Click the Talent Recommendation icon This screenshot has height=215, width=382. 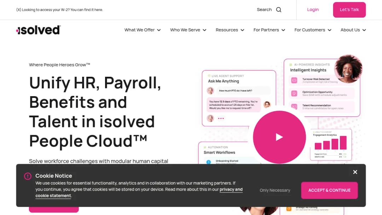[294, 107]
